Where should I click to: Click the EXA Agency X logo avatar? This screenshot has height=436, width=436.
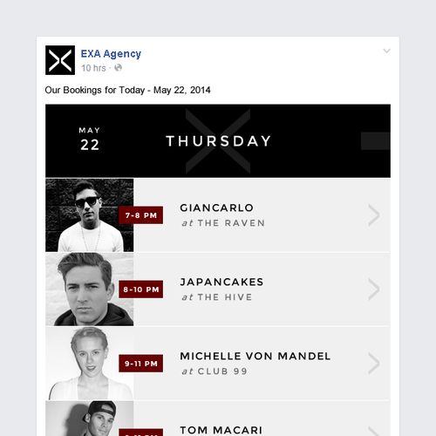60,60
